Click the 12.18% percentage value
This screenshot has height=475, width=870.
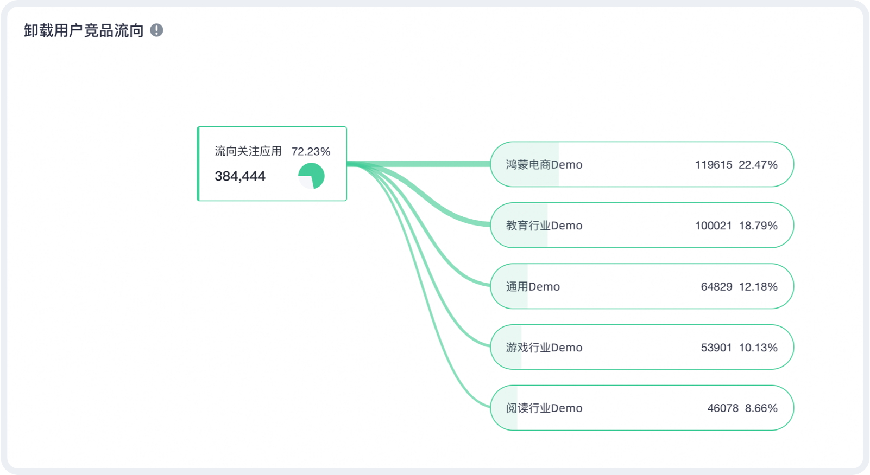click(758, 287)
